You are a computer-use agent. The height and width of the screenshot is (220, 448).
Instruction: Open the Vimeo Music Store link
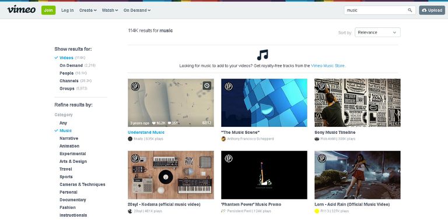tap(328, 66)
